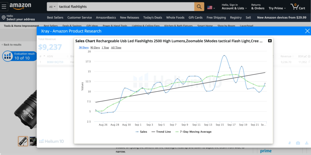Click Select your address
The image size is (311, 155).
21,19
